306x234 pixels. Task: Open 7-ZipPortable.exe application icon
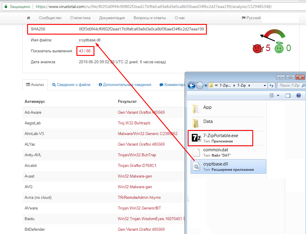(x=196, y=138)
